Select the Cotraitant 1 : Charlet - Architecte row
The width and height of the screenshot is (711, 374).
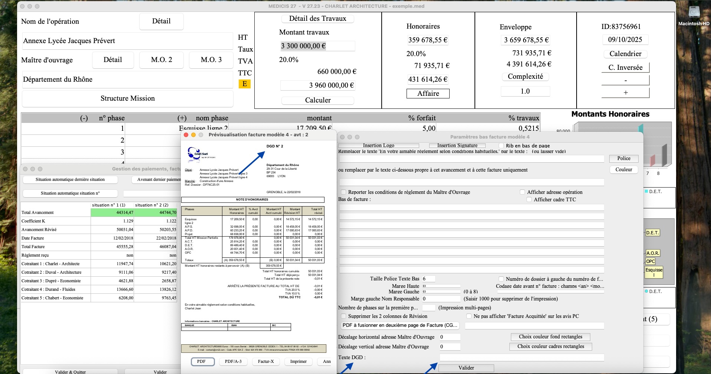(99, 264)
